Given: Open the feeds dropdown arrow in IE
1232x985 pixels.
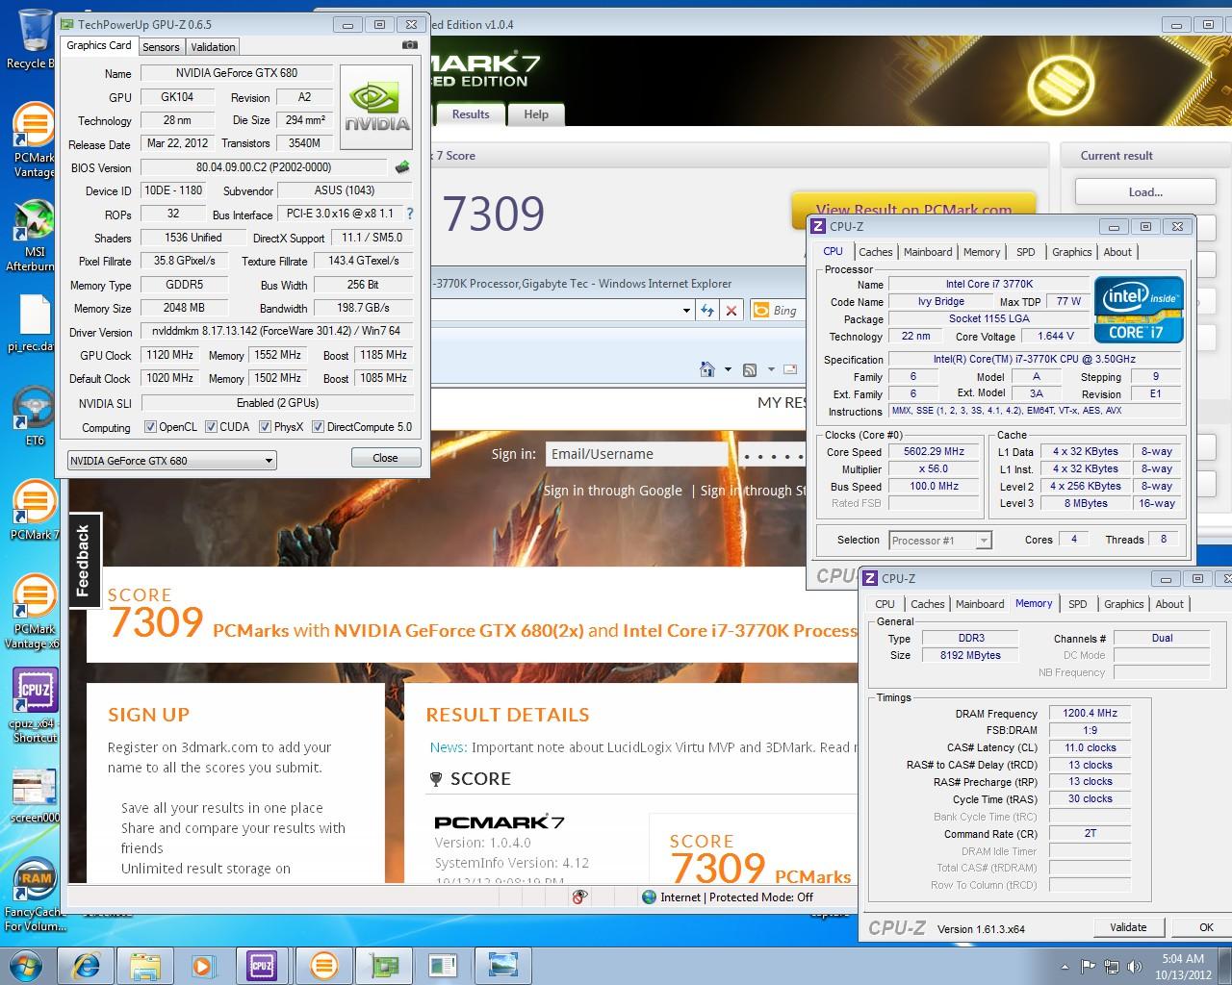Looking at the screenshot, I should click(769, 369).
